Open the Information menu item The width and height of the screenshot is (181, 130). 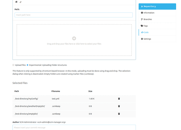(x=157, y=13)
